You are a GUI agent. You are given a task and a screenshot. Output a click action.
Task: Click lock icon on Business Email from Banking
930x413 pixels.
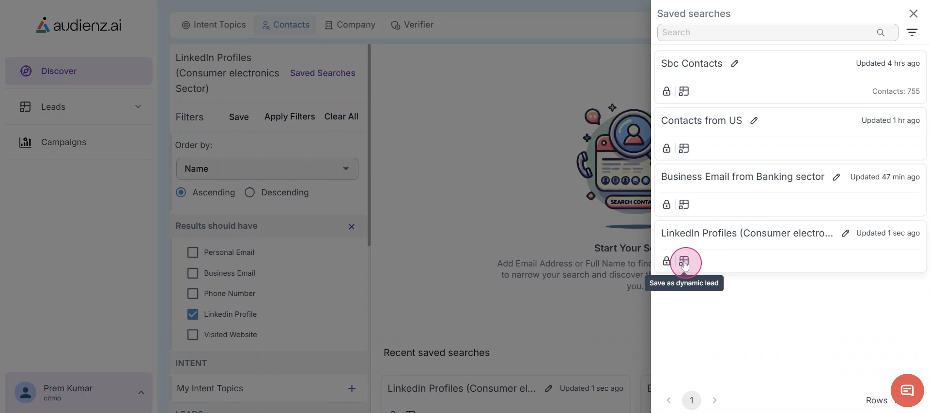coord(666,205)
